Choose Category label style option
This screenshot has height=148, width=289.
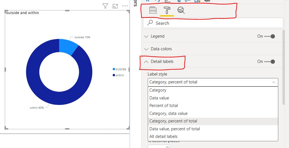pos(213,90)
